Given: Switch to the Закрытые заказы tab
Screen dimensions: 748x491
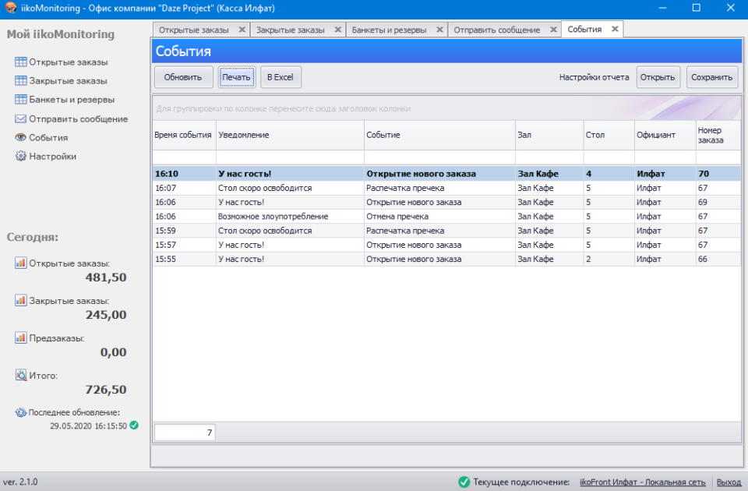Looking at the screenshot, I should point(290,30).
